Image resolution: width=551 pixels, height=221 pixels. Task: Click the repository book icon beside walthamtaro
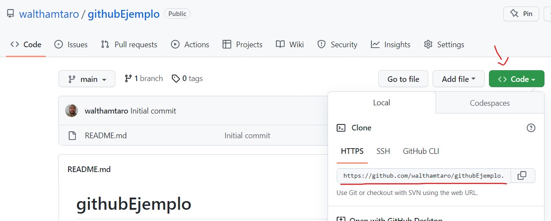tap(10, 14)
